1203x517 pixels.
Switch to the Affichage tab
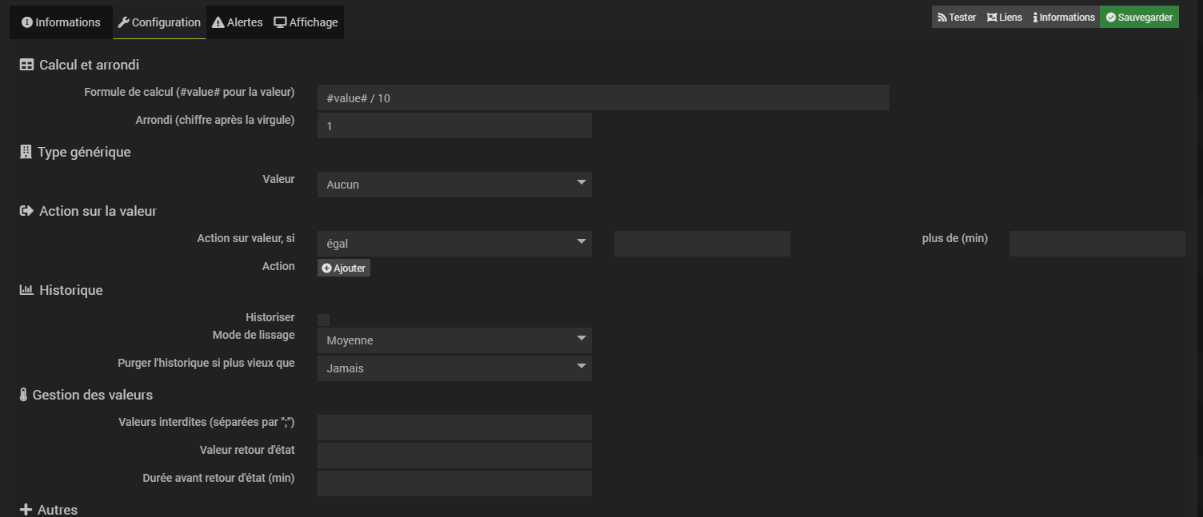[306, 22]
